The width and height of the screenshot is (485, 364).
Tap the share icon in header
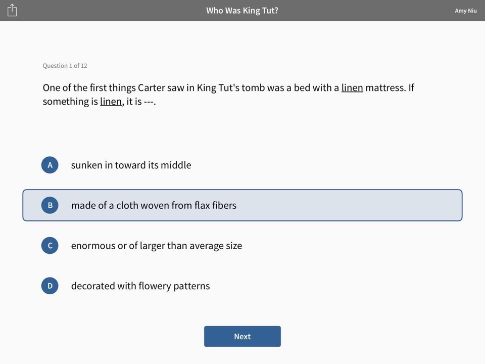click(12, 10)
